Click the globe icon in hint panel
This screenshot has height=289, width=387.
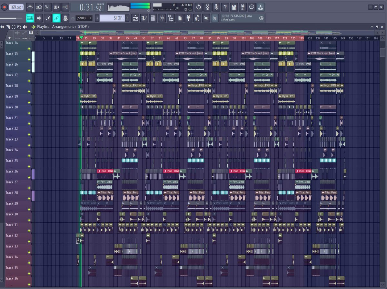261,18
